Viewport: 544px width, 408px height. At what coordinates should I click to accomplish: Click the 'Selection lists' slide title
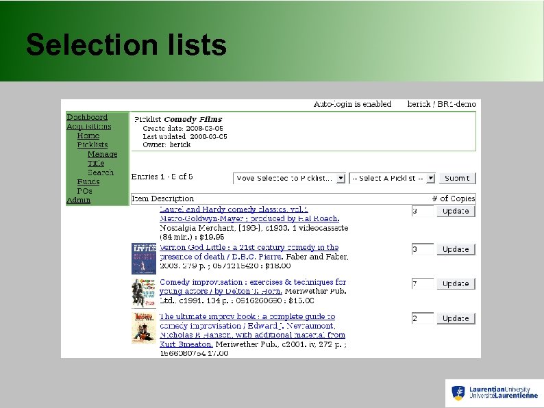click(x=126, y=44)
